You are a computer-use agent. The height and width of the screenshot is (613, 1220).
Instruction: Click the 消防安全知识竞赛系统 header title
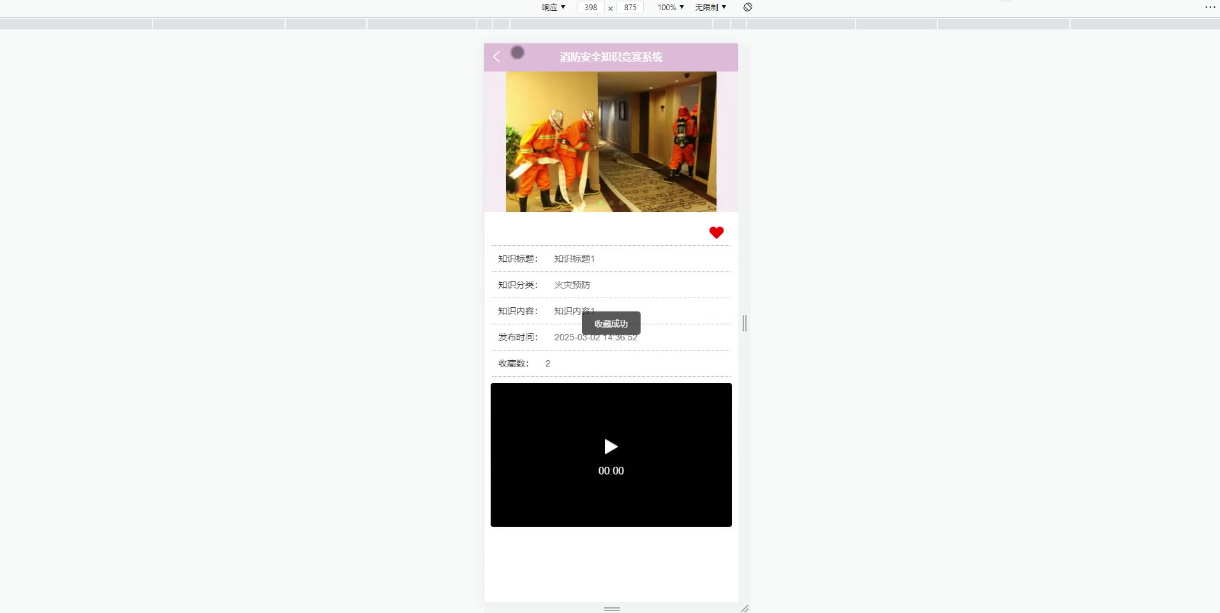click(x=611, y=57)
